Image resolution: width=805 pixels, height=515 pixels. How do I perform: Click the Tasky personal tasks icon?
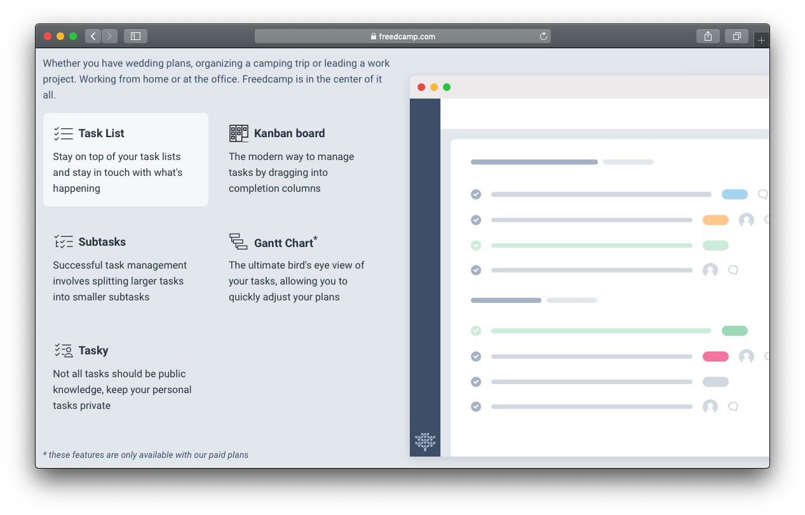[x=64, y=351]
